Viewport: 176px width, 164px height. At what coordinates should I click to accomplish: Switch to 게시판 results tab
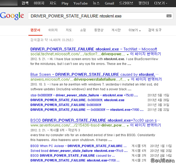coord(116,30)
